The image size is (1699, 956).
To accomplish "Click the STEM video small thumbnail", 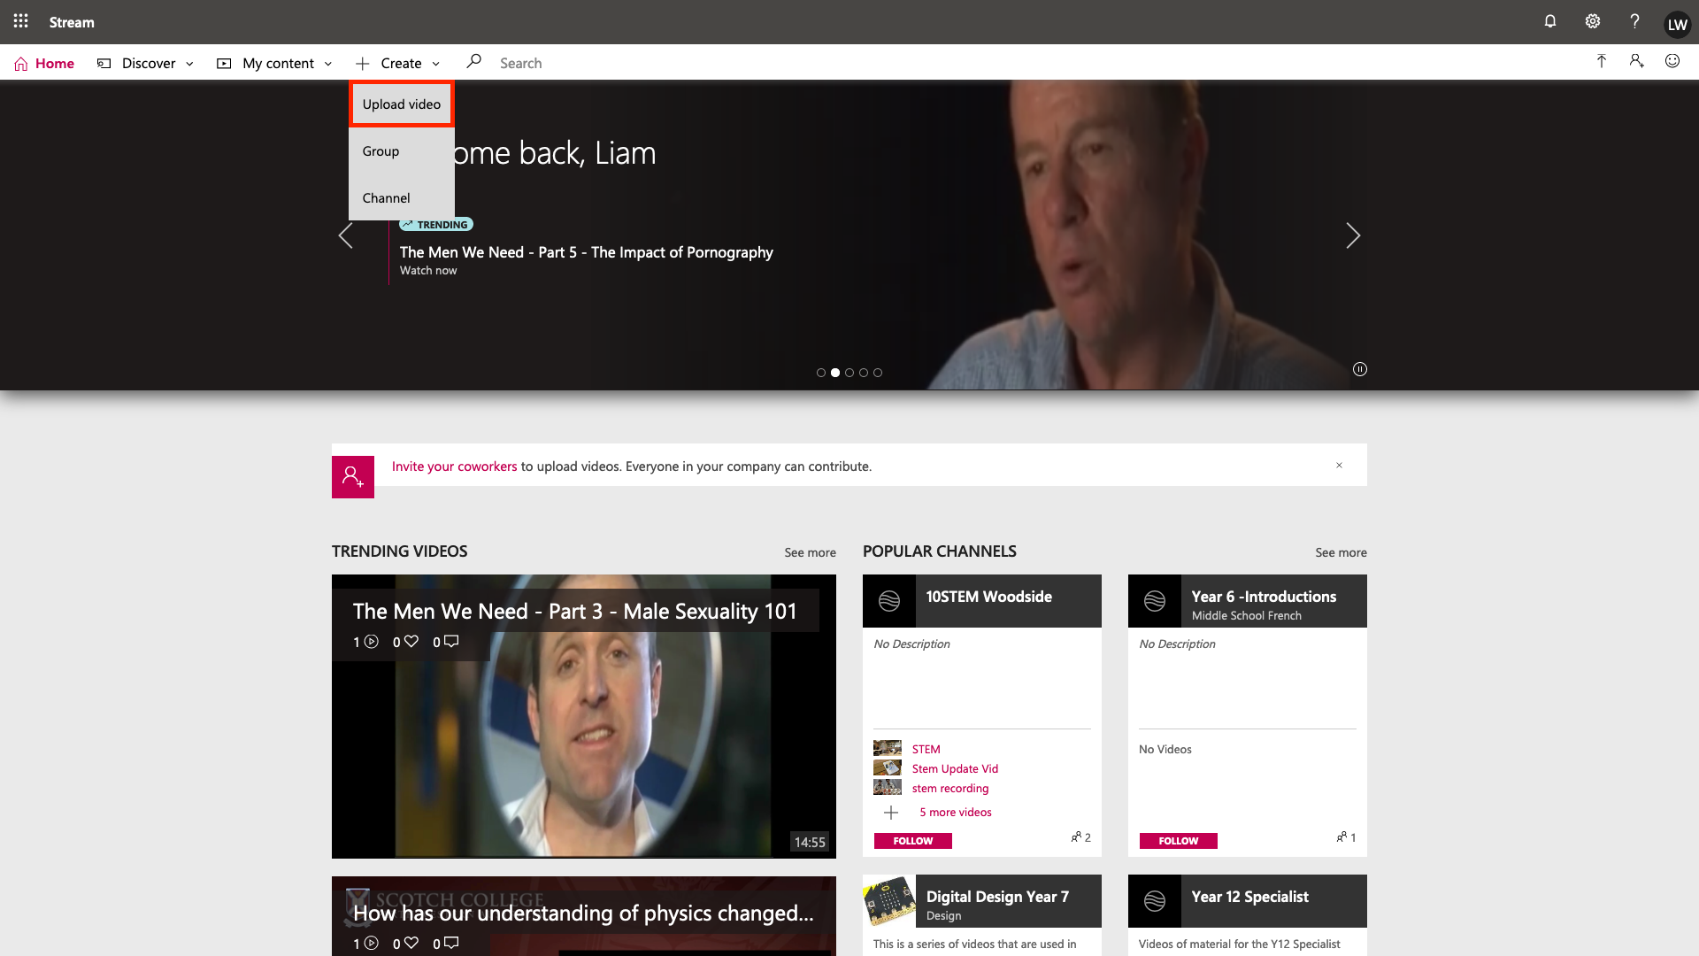I will coord(888,748).
